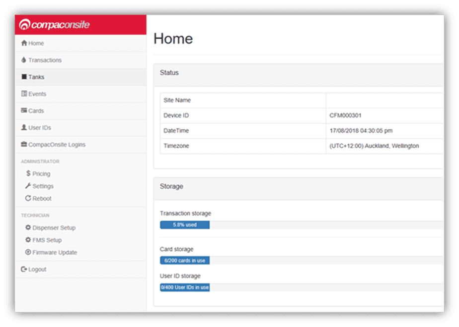The image size is (459, 327).
Task: Click the FMS Setup gear icon
Action: (x=28, y=240)
